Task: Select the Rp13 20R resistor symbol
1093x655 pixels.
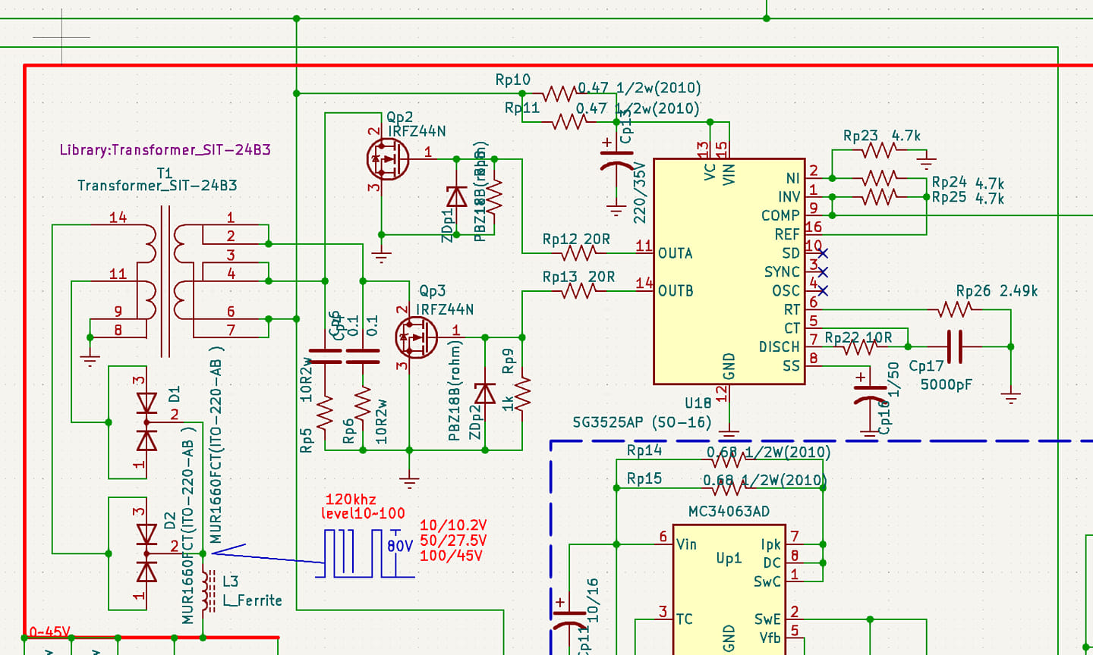Action: [578, 290]
